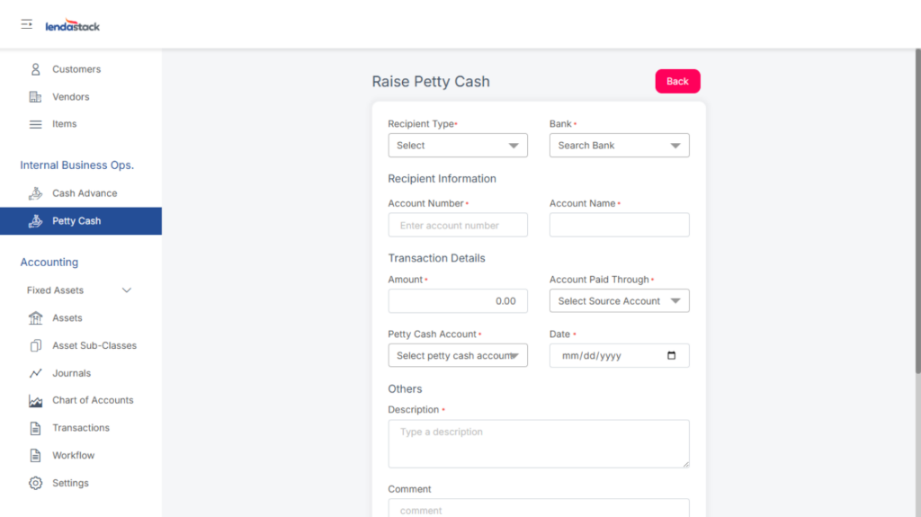The width and height of the screenshot is (921, 517).
Task: Click the Chart of Accounts icon
Action: tap(36, 401)
